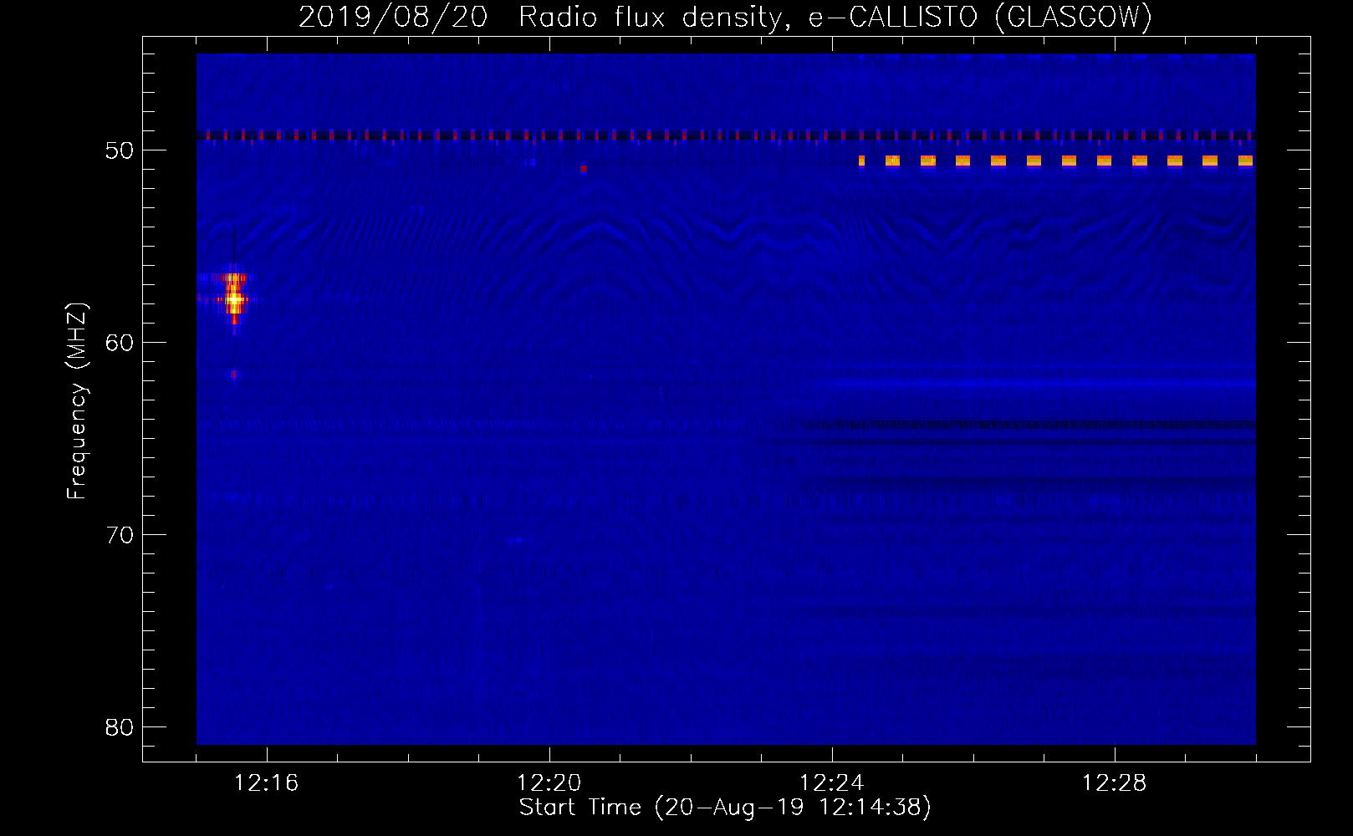Click the 80 frequency tick label
This screenshot has width=1353, height=836.
[120, 727]
